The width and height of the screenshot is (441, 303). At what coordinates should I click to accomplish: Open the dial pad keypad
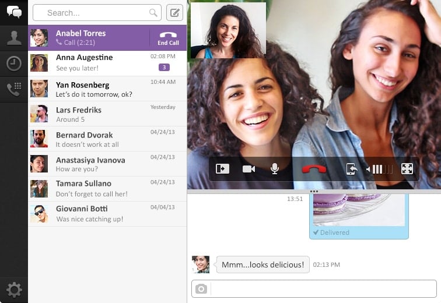[13, 89]
